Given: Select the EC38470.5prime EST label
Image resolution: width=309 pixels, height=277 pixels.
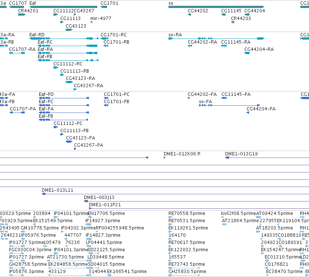Looking at the screenshot, I should [284, 272].
